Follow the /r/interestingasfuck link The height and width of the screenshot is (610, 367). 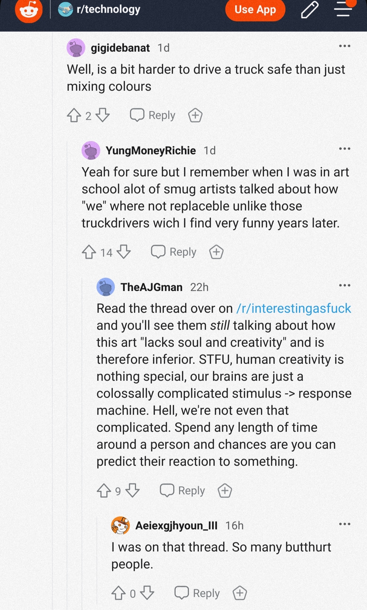point(294,308)
